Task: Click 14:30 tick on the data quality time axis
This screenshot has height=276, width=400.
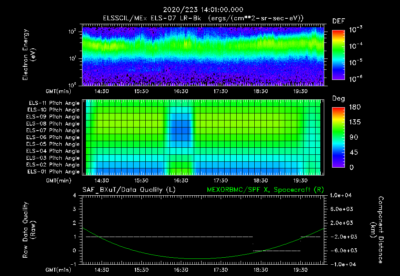Action: (102, 270)
